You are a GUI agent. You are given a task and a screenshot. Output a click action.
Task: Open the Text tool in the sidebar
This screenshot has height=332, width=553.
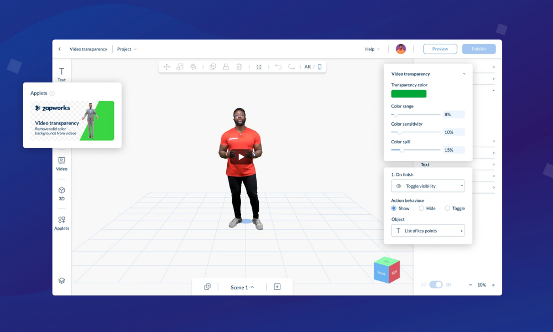click(x=62, y=75)
